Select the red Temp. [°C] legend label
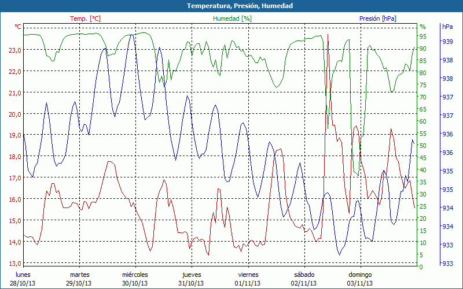Viewport: 463px width, 289px height. [85, 18]
